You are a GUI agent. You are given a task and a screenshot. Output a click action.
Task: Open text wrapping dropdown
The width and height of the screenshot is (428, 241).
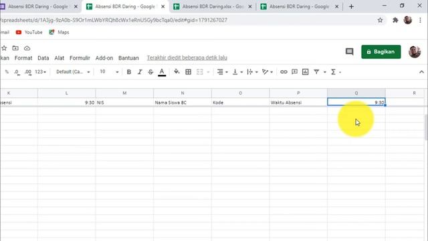coord(252,72)
